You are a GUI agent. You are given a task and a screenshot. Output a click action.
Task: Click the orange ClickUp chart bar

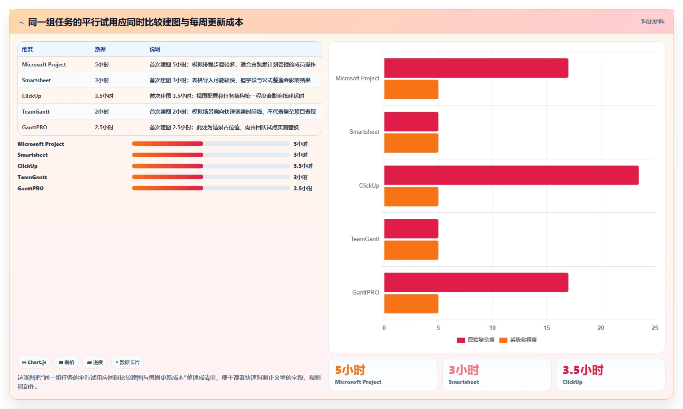point(411,197)
